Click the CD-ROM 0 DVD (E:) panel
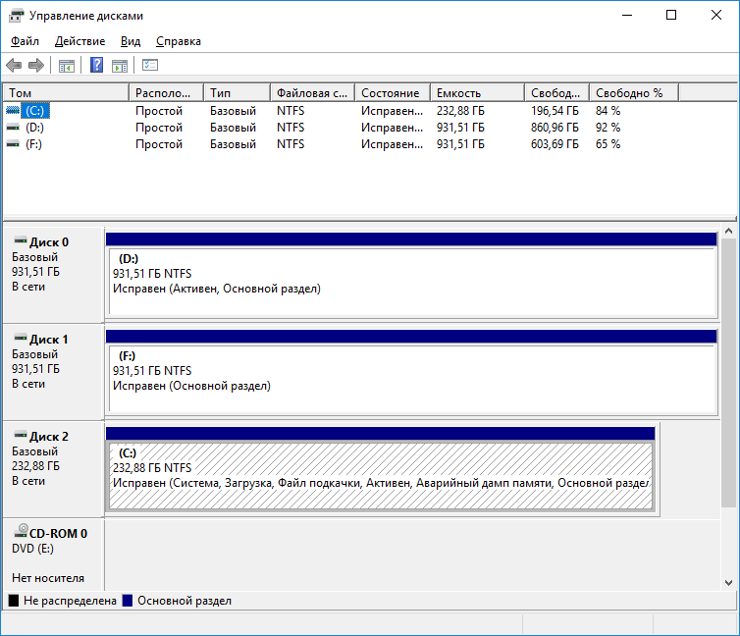 52,555
